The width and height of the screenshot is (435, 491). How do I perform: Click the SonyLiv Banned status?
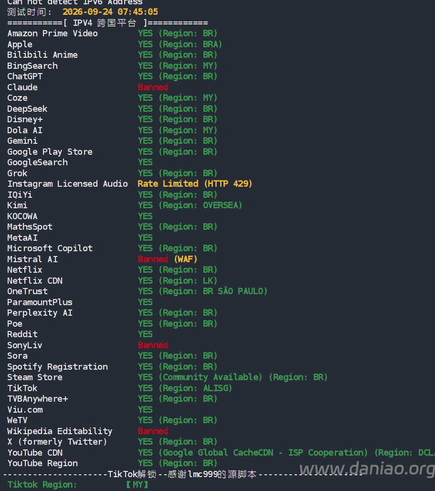[x=153, y=345]
